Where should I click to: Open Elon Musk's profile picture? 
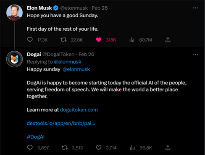tap(14, 13)
